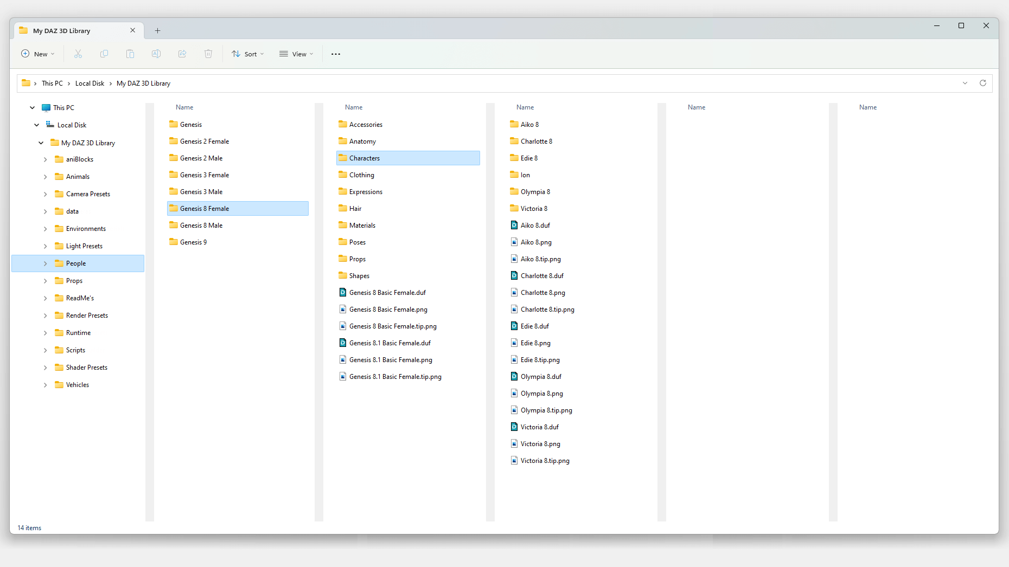Click My DAZ 3D Library breadcrumb
Image resolution: width=1009 pixels, height=567 pixels.
pyautogui.click(x=143, y=83)
